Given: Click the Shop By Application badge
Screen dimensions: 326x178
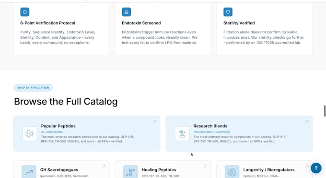Looking at the screenshot, I should [33, 88].
